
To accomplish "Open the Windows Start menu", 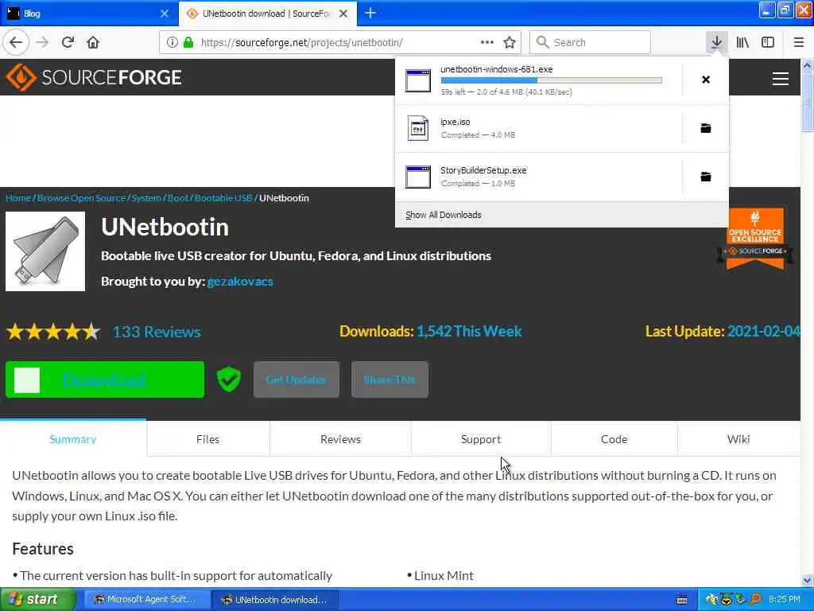I will click(x=37, y=600).
